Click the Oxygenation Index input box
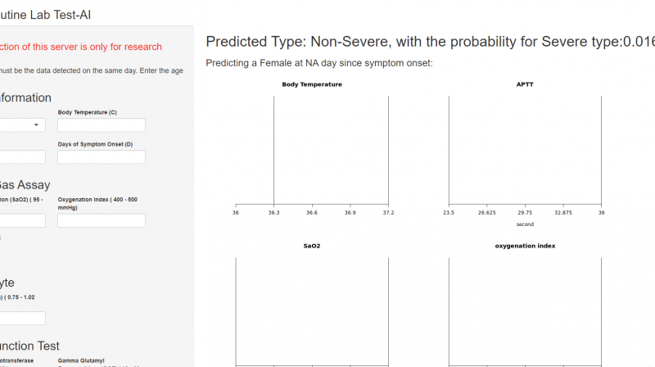The width and height of the screenshot is (655, 367). pyautogui.click(x=102, y=220)
